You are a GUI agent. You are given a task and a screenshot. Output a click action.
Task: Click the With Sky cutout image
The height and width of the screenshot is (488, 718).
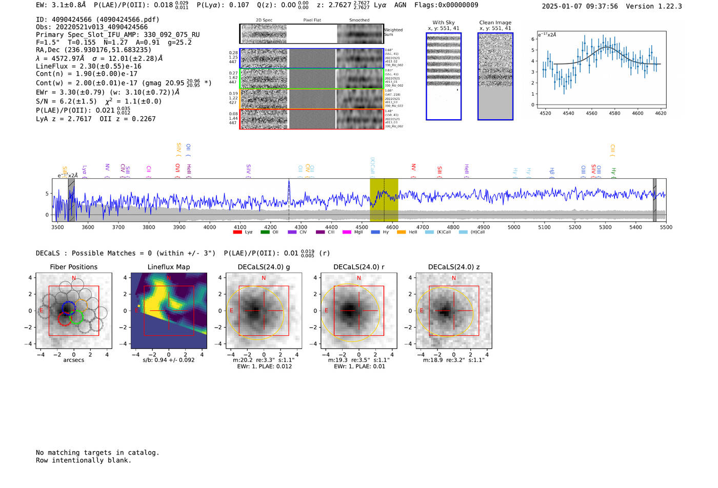click(x=444, y=76)
